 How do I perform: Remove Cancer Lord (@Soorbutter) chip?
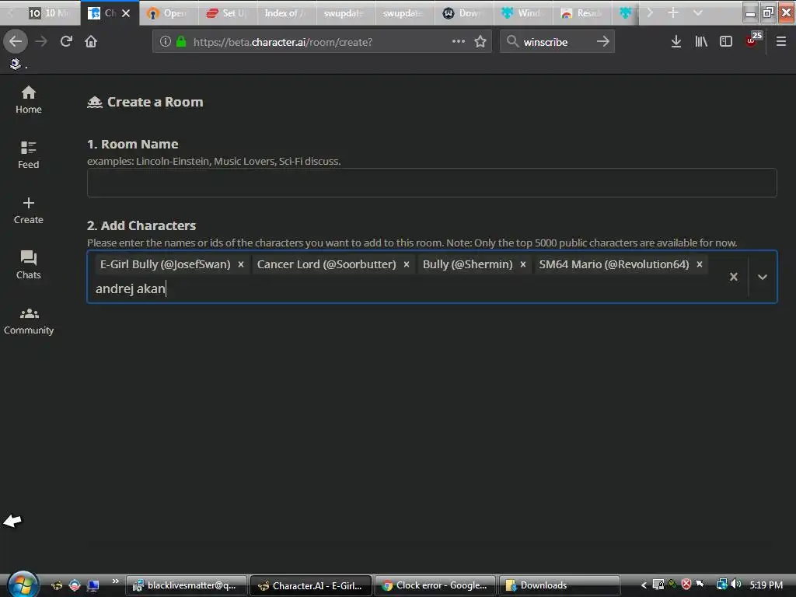coord(406,264)
